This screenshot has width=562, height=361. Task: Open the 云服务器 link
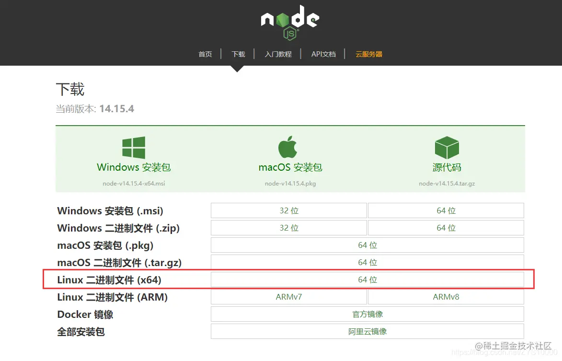click(x=369, y=54)
